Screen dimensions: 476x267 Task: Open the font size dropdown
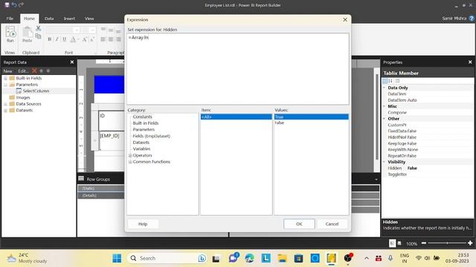[92, 30]
